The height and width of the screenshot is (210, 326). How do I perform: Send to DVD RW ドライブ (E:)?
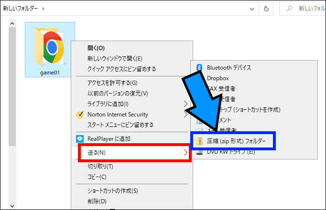(254, 152)
